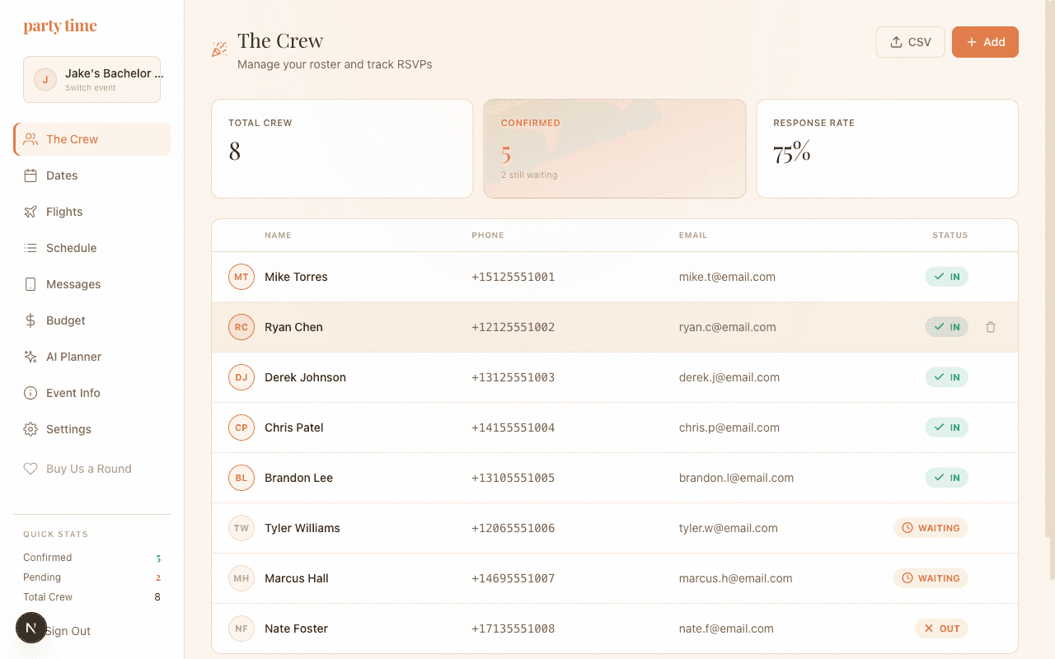This screenshot has width=1055, height=659.
Task: Select the Confirmed stats card
Action: coord(614,149)
